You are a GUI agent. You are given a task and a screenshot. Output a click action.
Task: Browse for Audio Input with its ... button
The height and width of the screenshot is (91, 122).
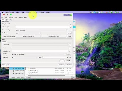click(x=70, y=45)
